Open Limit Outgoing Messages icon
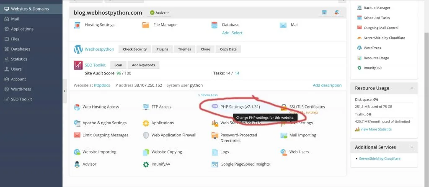This screenshot has width=429, height=187. click(x=77, y=135)
